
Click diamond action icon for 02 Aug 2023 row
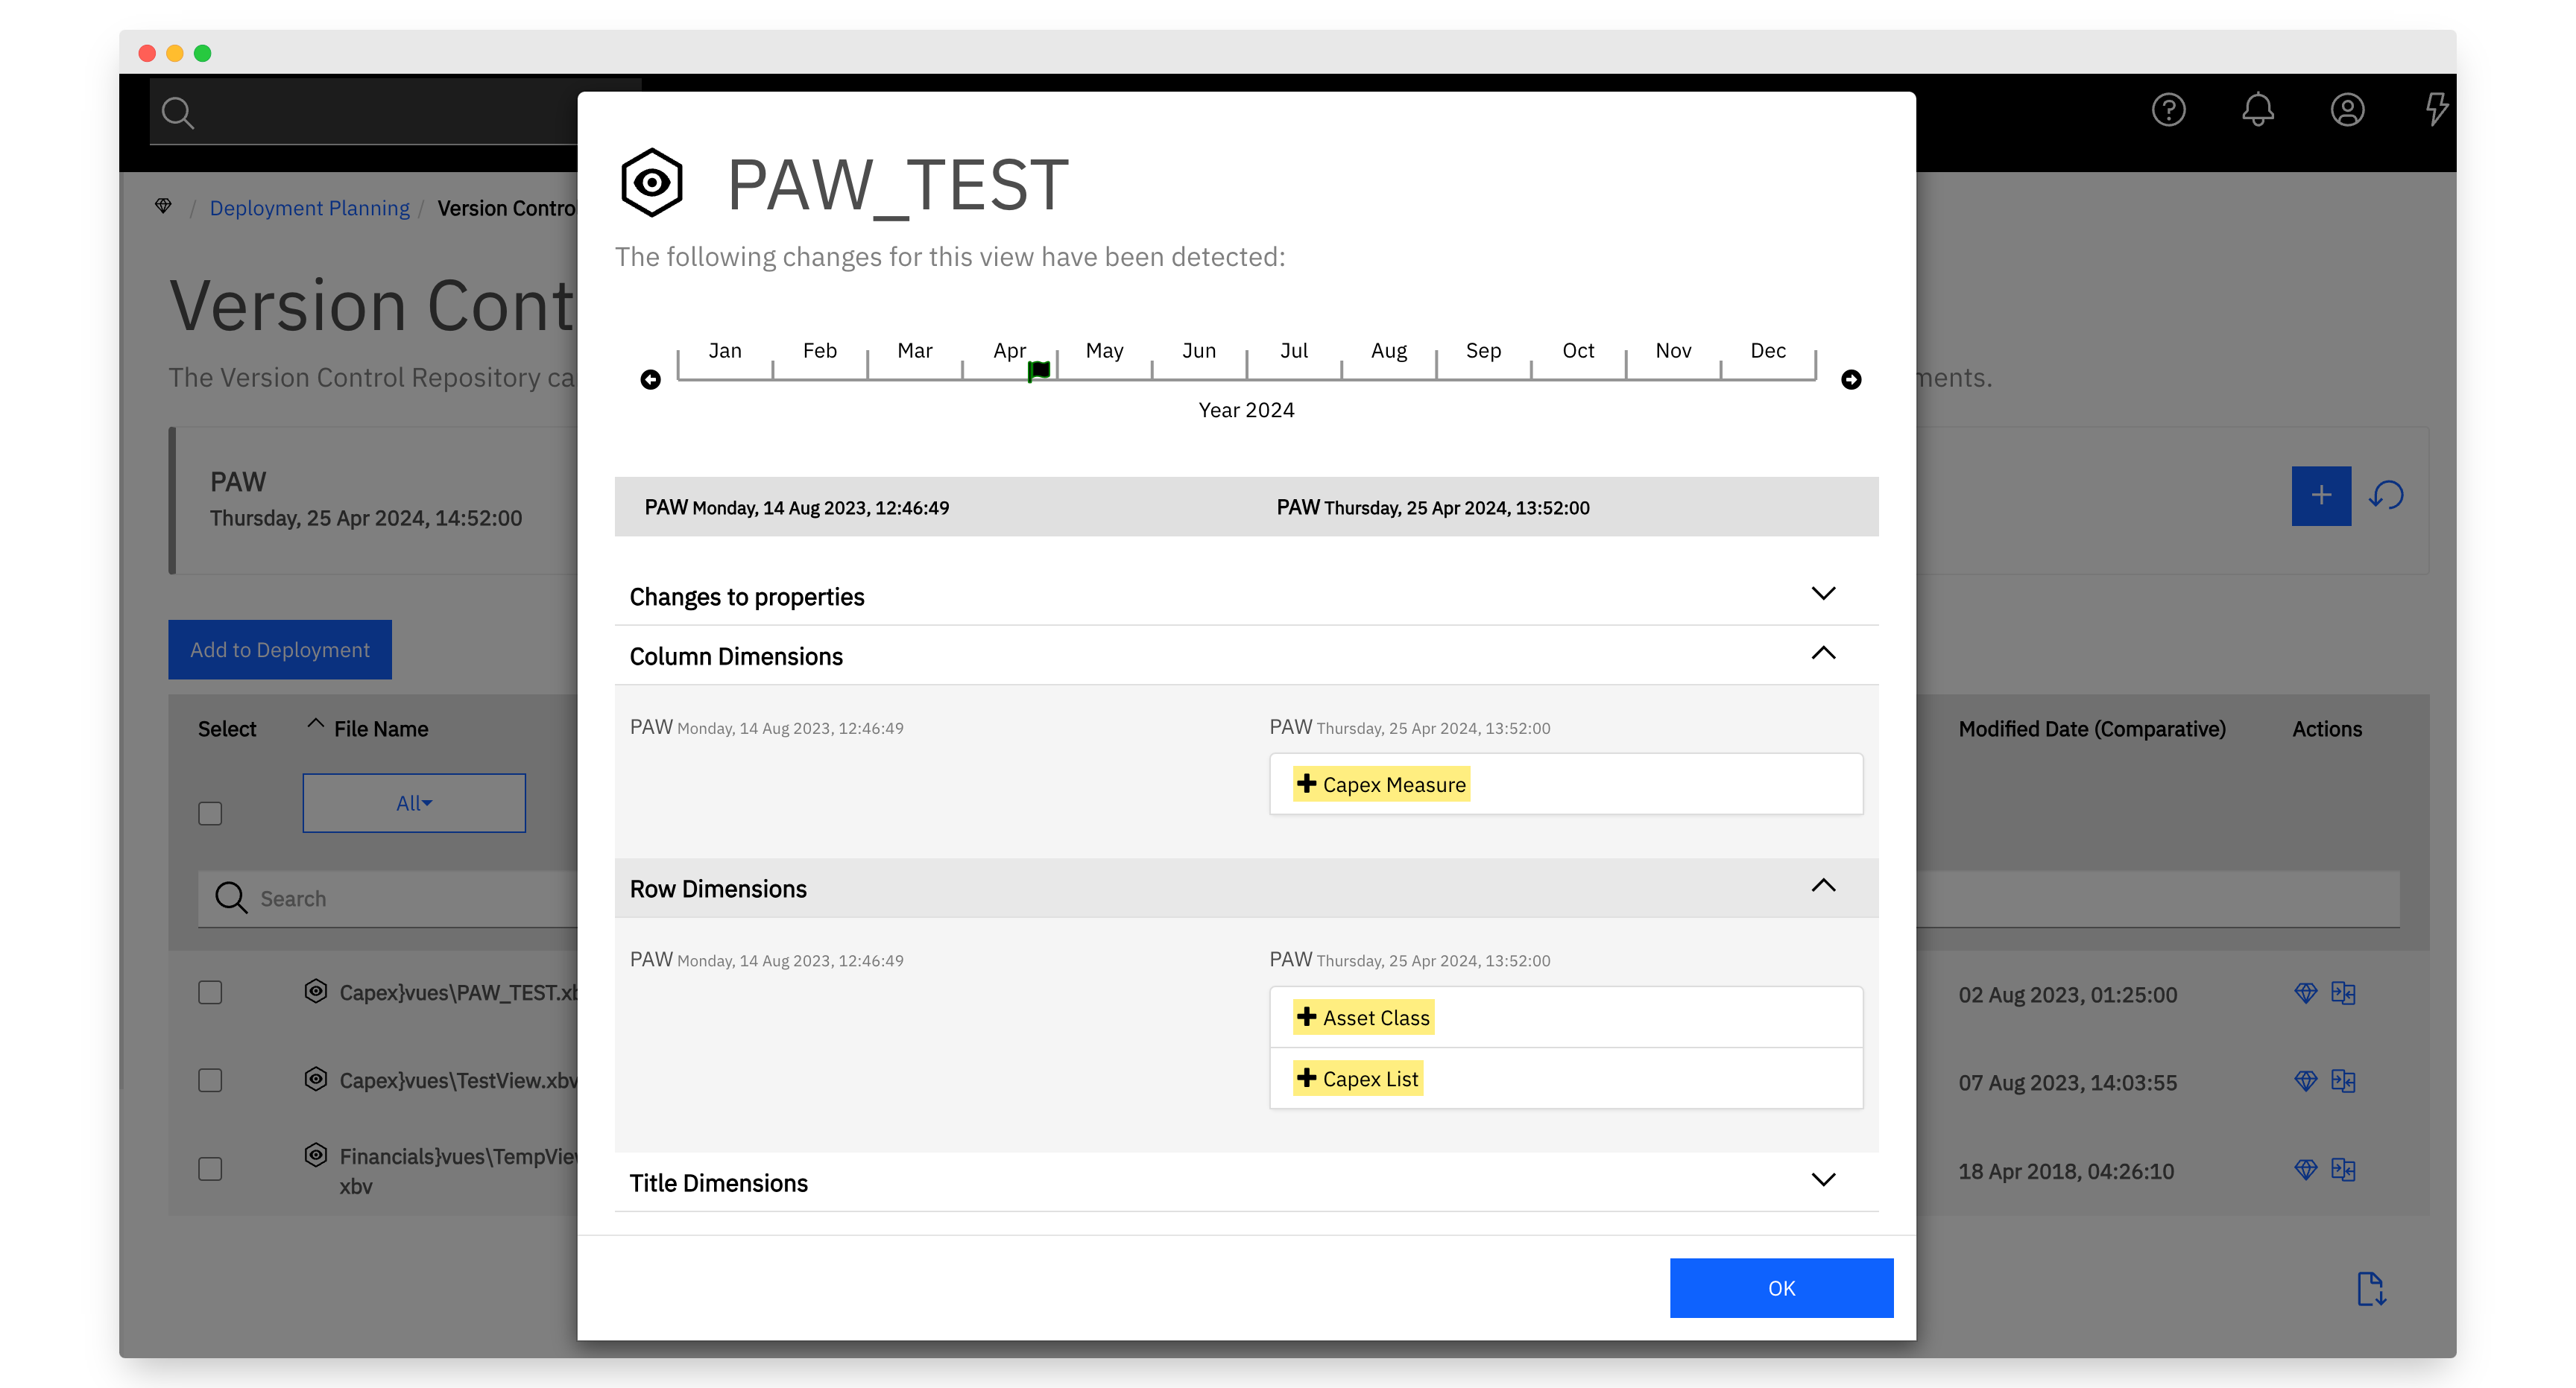(2306, 993)
